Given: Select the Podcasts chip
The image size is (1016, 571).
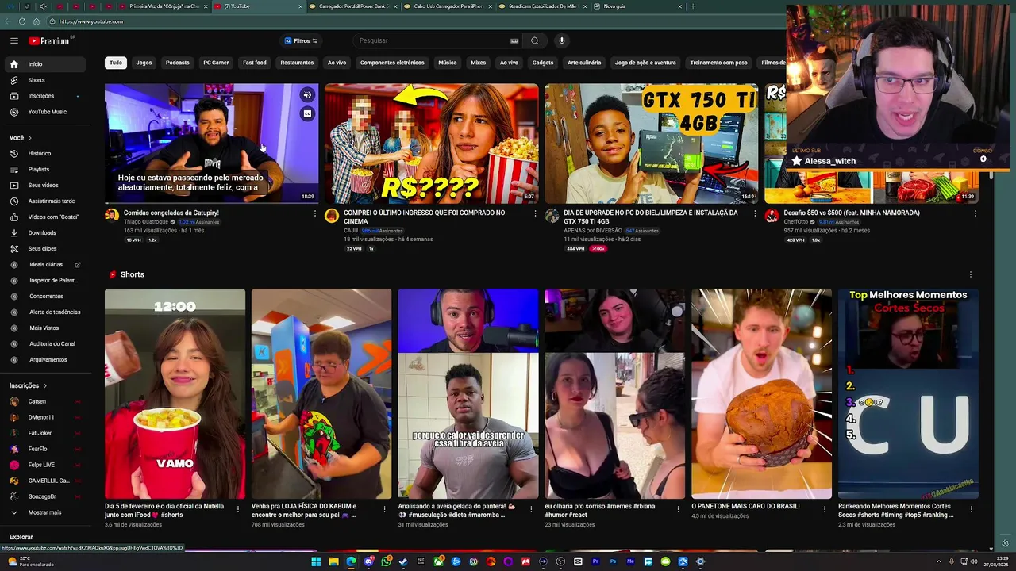Looking at the screenshot, I should (178, 63).
